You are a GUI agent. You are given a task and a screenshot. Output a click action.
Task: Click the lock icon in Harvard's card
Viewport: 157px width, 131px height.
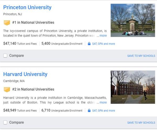(89, 111)
